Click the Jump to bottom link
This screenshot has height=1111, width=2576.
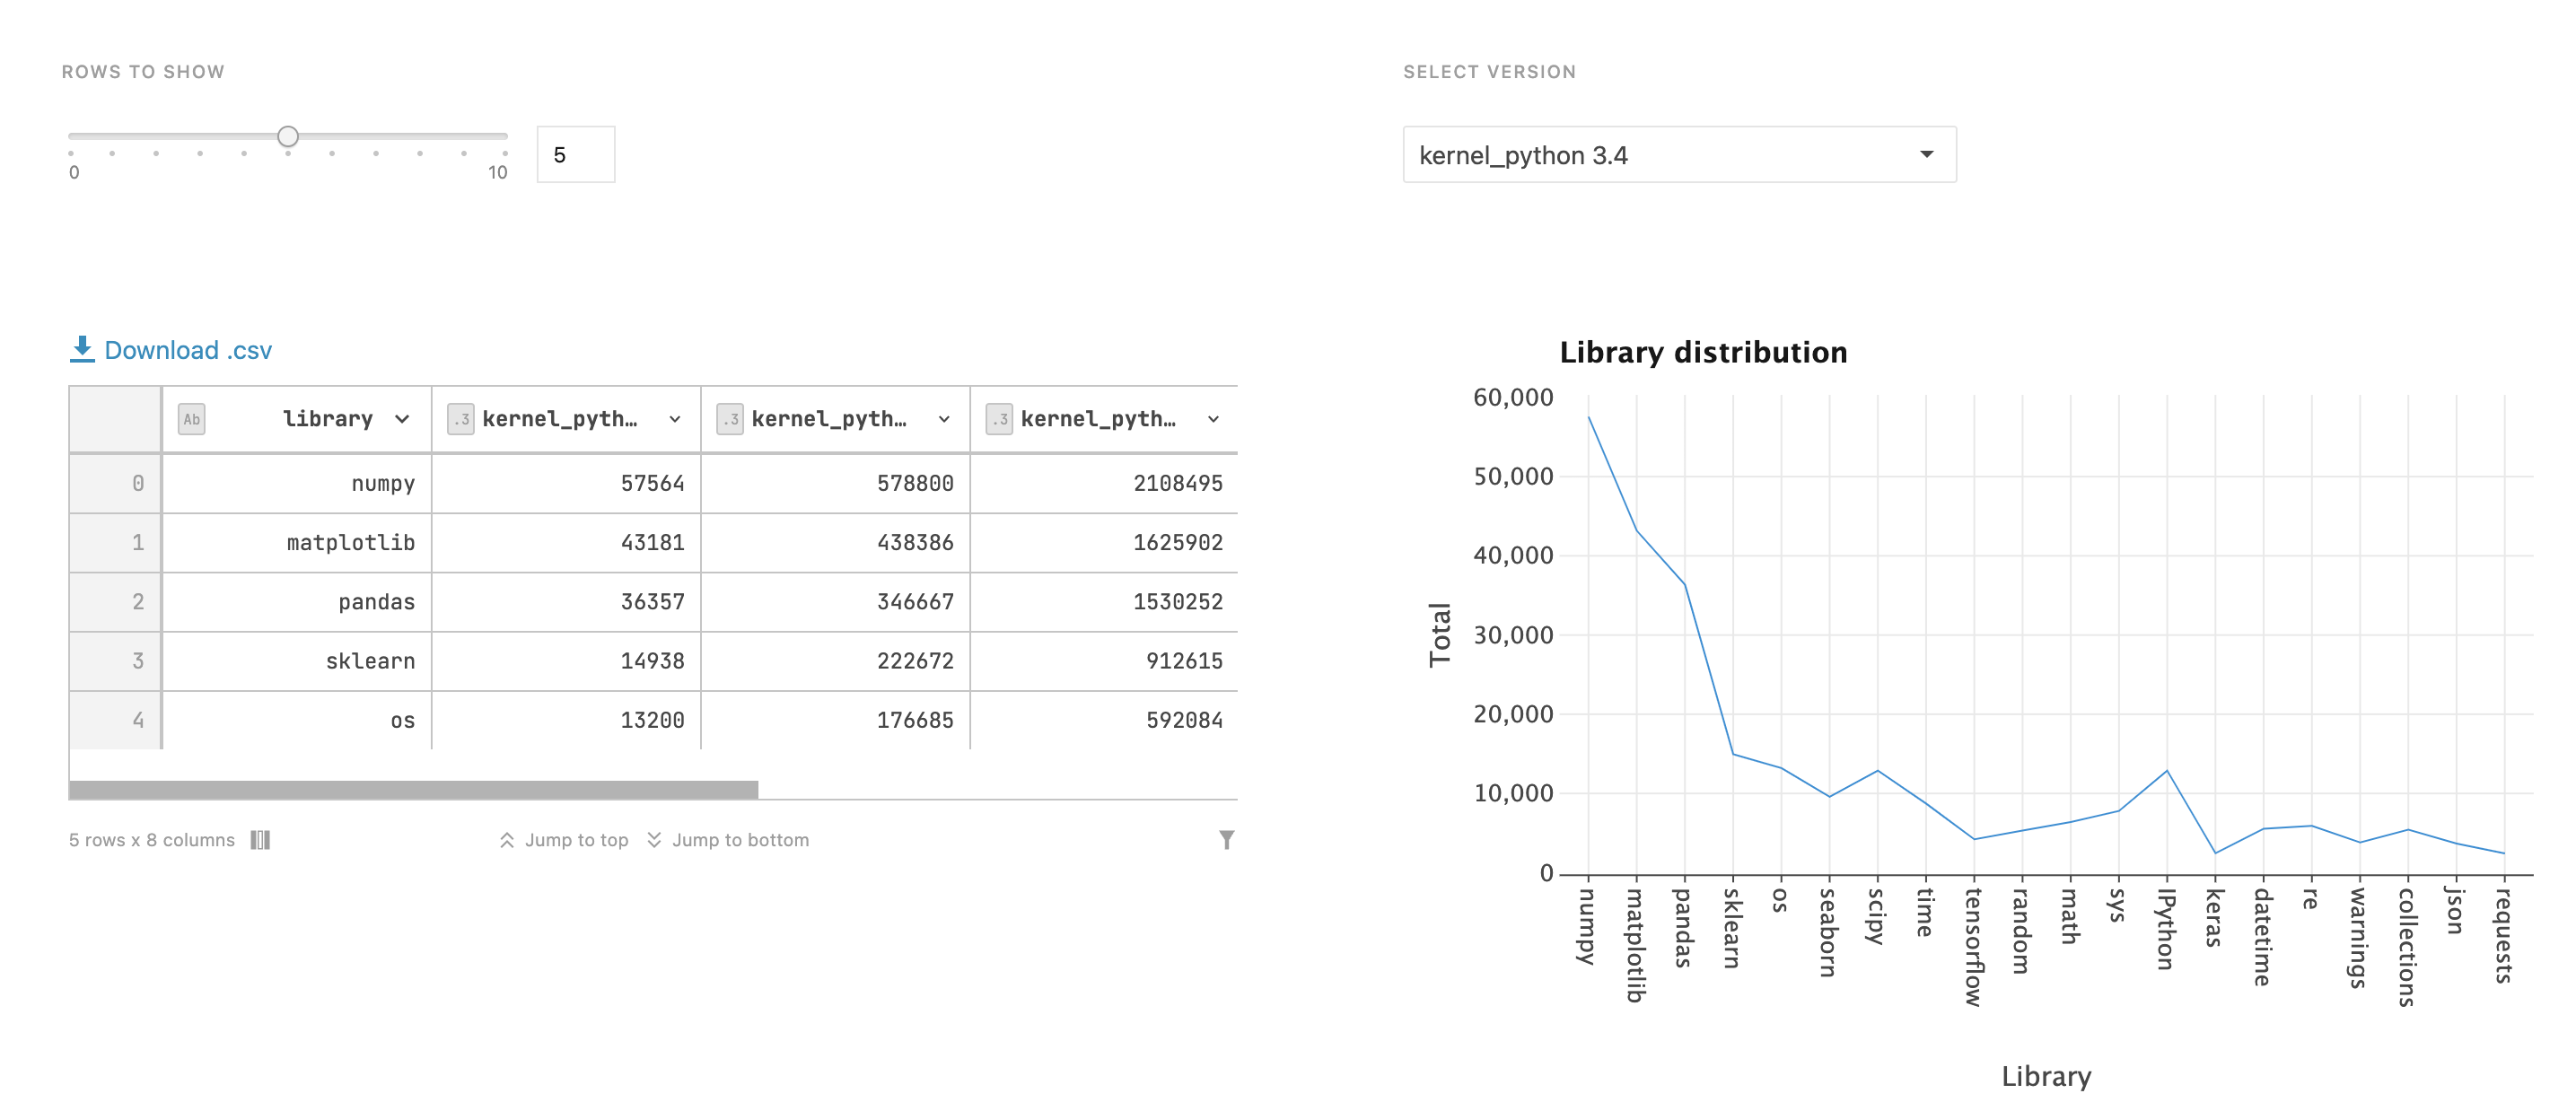741,839
